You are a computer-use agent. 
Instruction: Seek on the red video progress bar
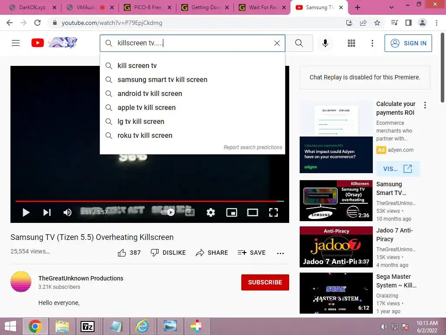tap(150, 201)
